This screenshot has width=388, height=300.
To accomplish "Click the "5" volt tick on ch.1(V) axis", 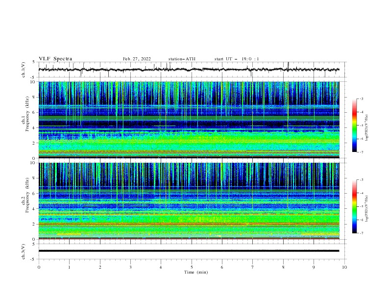I will pos(34,62).
